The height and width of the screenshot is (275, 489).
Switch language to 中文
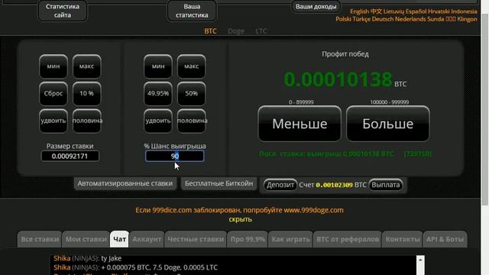(376, 11)
